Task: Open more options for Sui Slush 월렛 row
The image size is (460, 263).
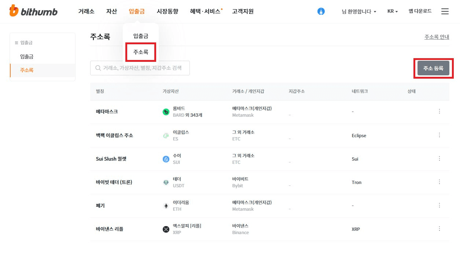Action: click(x=439, y=158)
